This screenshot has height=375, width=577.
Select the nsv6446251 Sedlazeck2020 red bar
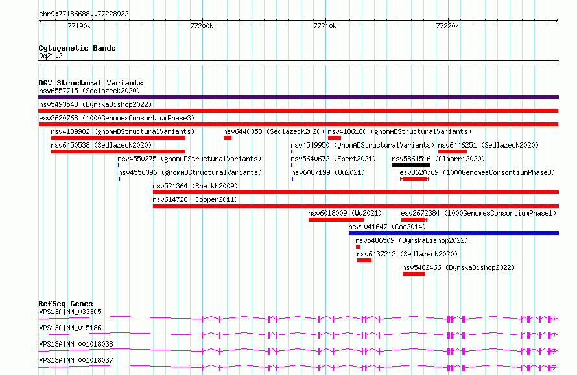pyautogui.click(x=452, y=152)
